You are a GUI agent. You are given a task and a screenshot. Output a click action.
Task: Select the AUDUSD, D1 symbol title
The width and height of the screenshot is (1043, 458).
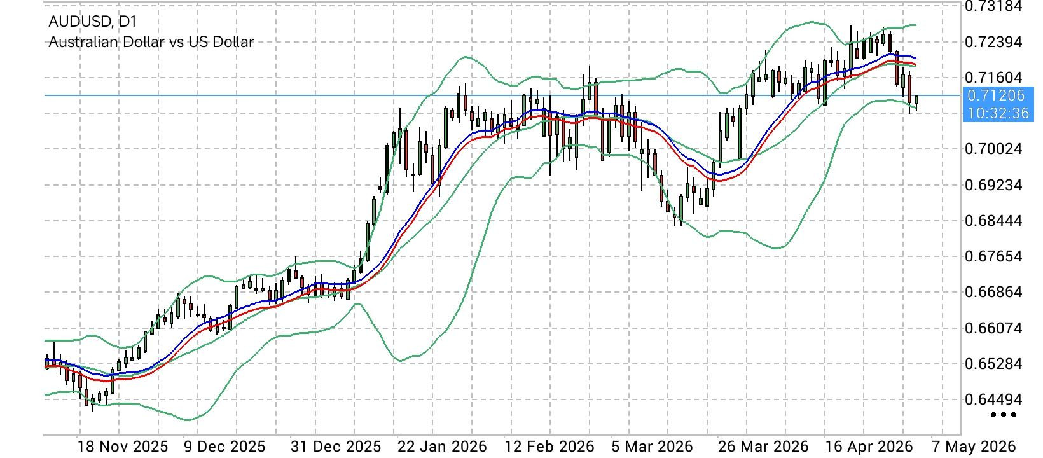(93, 22)
